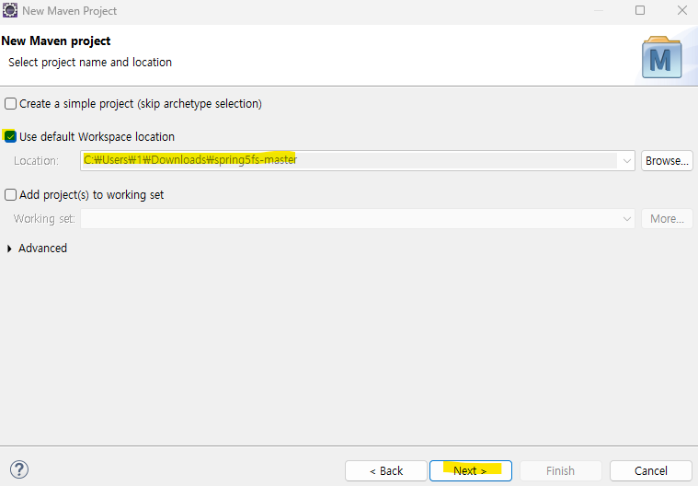Click the Browse... button
The width and height of the screenshot is (698, 486).
point(667,161)
